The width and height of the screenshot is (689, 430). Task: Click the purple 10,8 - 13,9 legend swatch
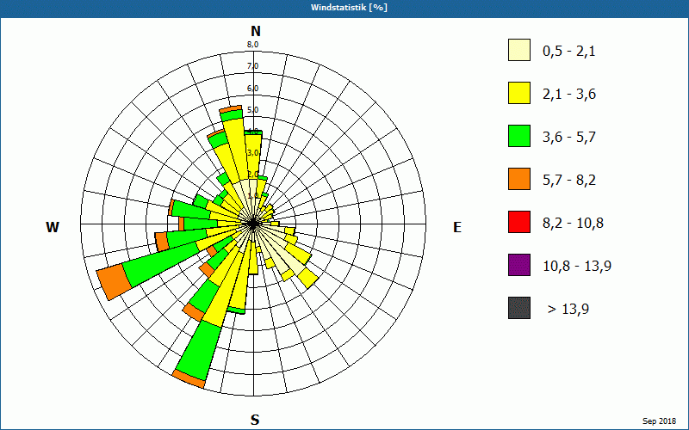coord(519,265)
